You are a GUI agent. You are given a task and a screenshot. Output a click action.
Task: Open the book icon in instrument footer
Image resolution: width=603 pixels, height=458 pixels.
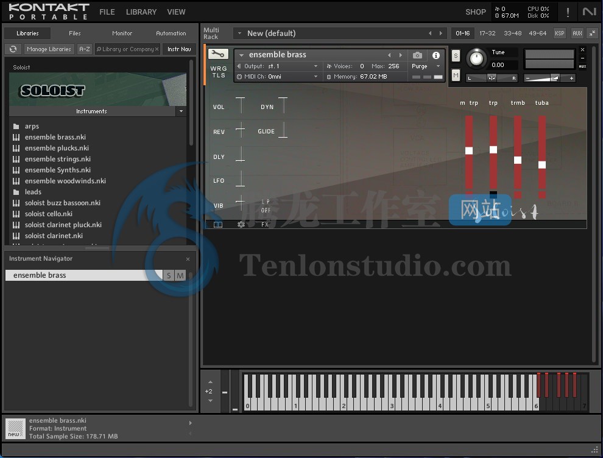(x=218, y=225)
